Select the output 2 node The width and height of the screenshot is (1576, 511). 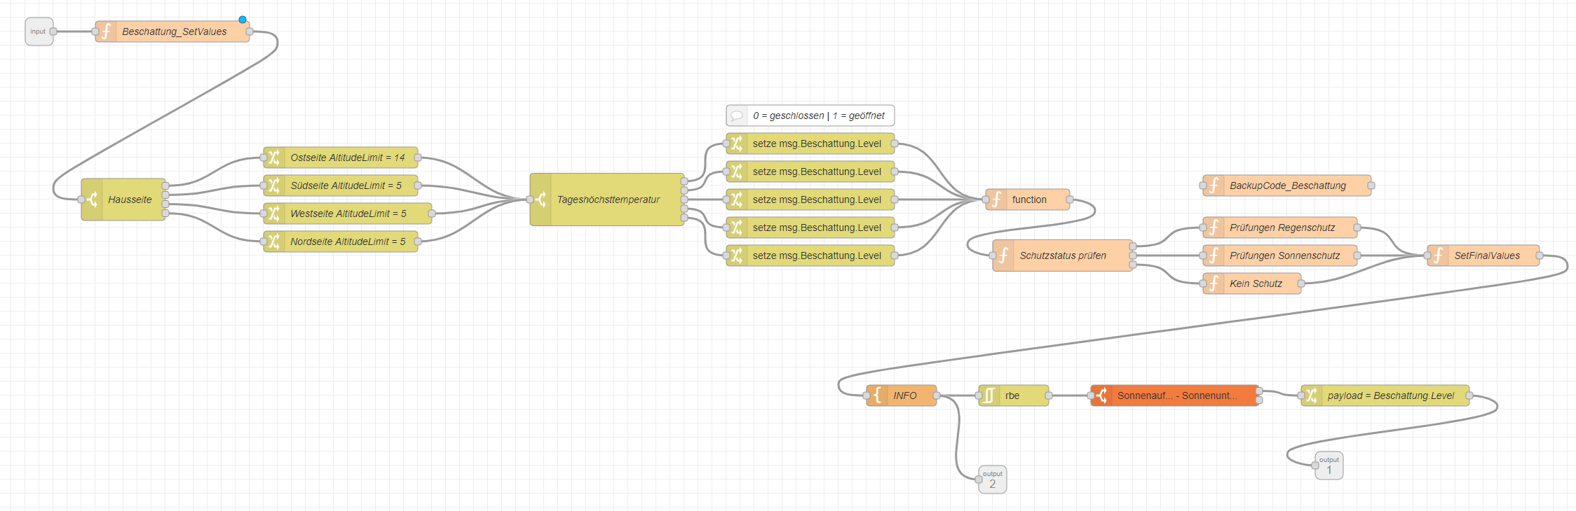[x=993, y=479]
